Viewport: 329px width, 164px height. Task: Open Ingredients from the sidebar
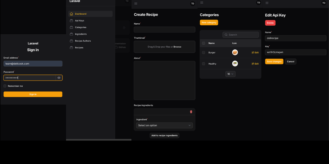tap(90, 34)
